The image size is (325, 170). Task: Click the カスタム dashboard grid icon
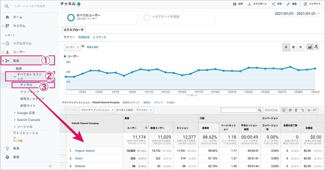[x=7, y=26]
